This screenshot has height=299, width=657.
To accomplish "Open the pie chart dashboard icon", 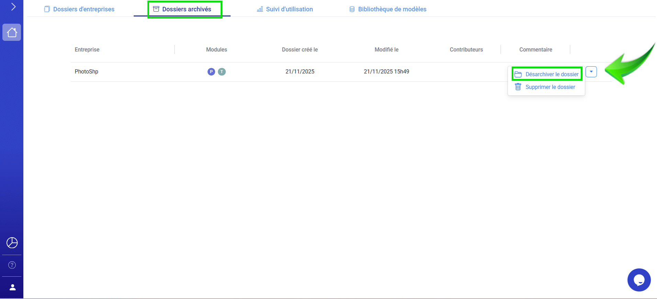I will point(12,243).
